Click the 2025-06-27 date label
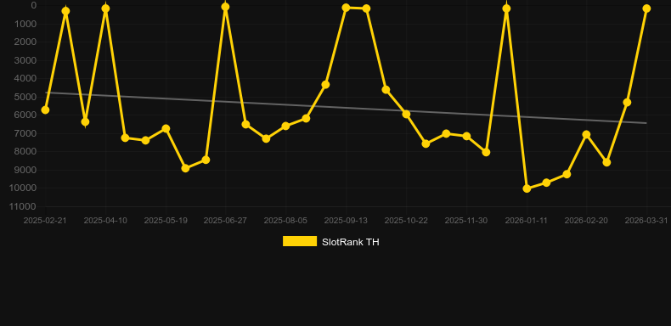This screenshot has height=326, width=671. 225,221
